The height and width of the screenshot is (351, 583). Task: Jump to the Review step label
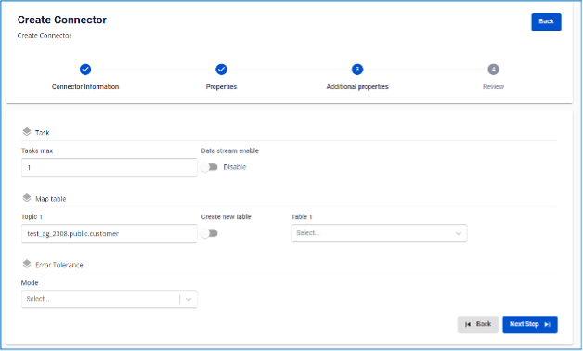(493, 86)
